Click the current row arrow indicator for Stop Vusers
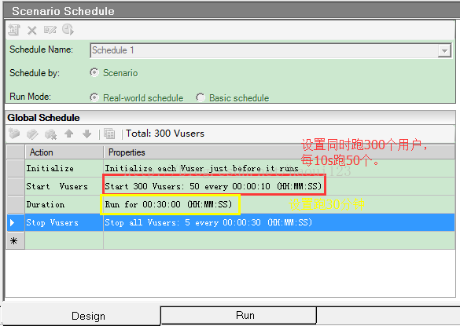This screenshot has height=326, width=460. (15, 222)
